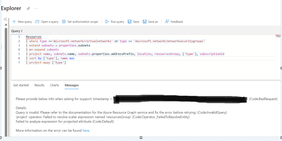Image resolution: width=282 pixels, height=141 pixels.
Task: Click the Save as label
Action: click(x=153, y=22)
